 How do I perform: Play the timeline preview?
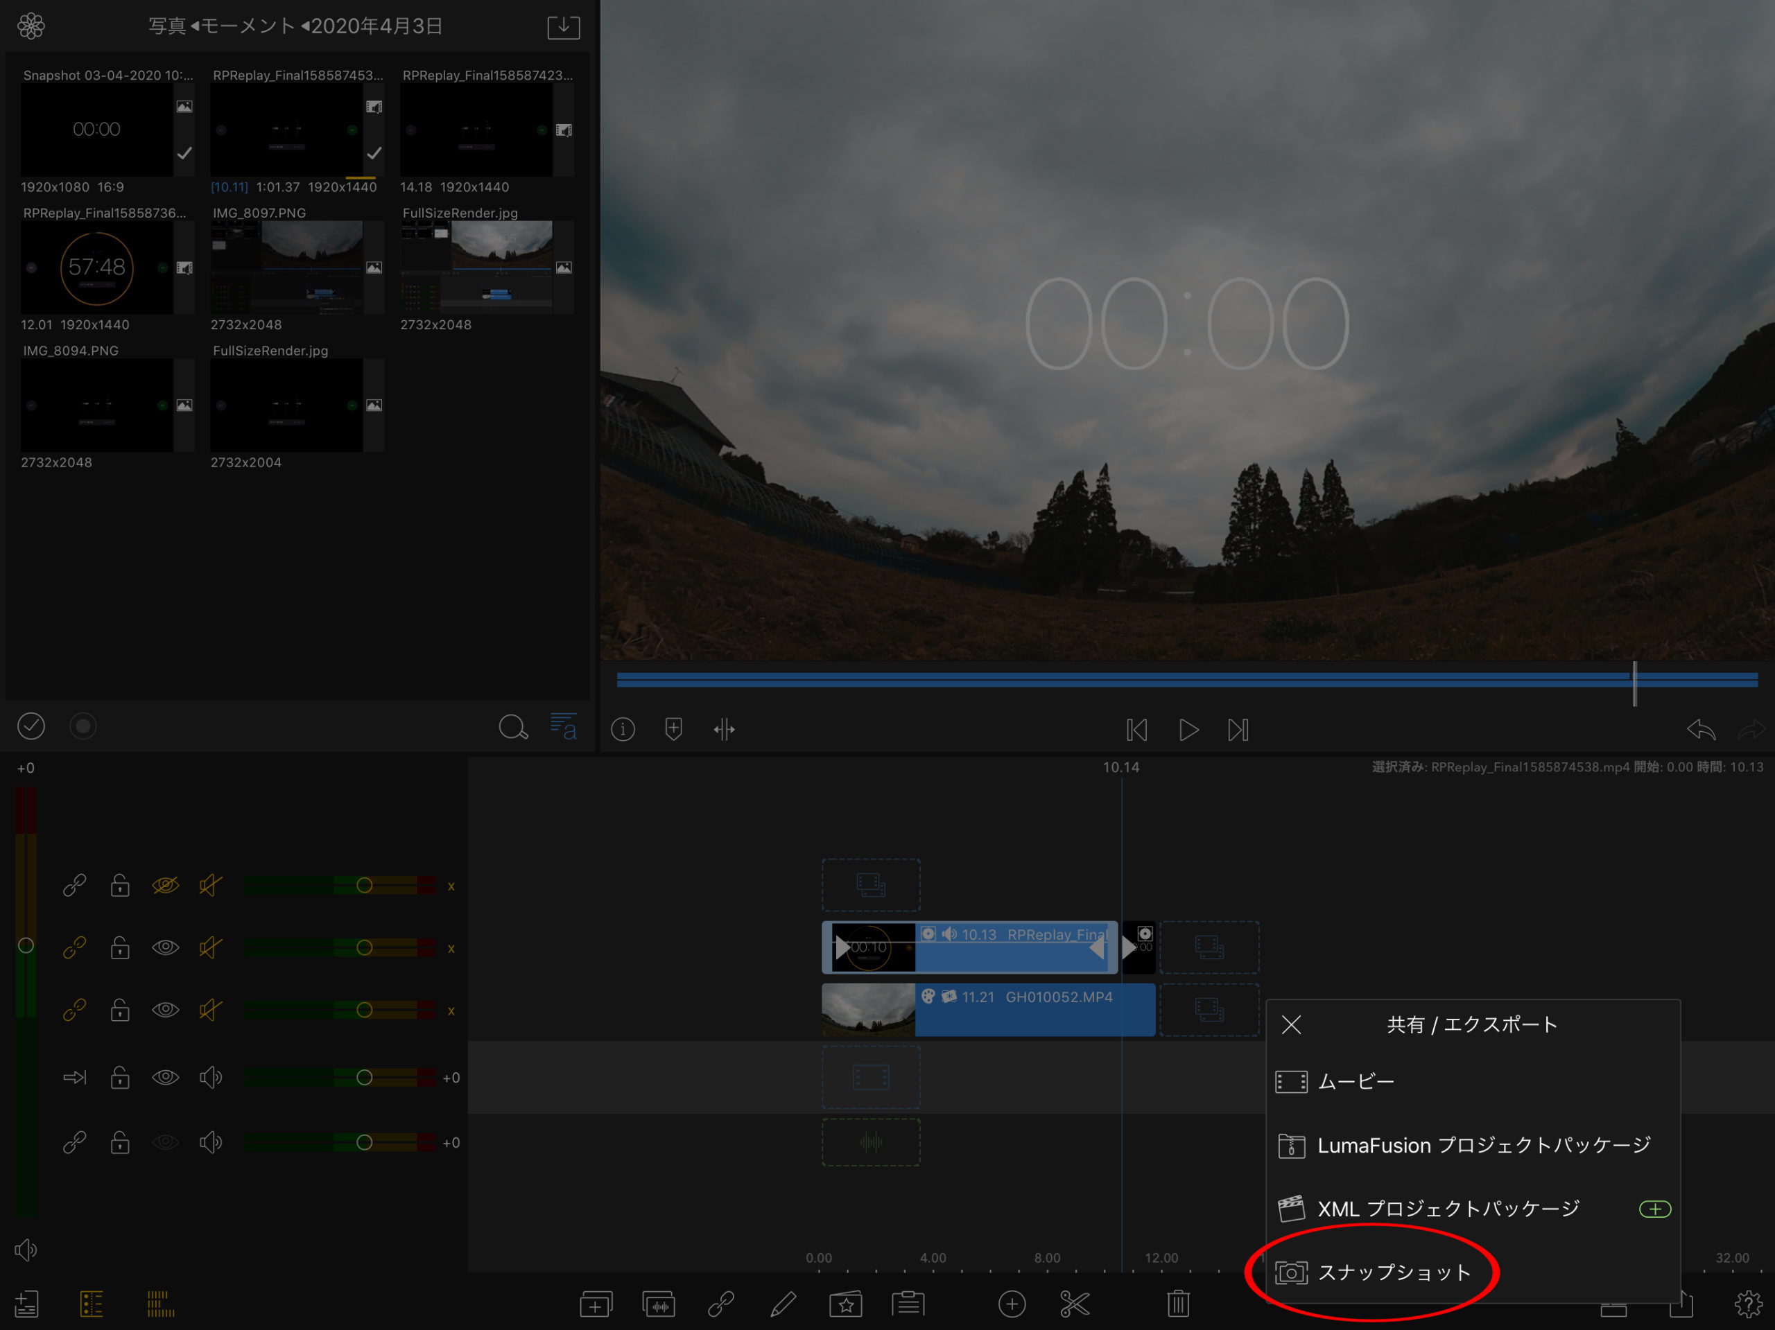tap(1188, 730)
